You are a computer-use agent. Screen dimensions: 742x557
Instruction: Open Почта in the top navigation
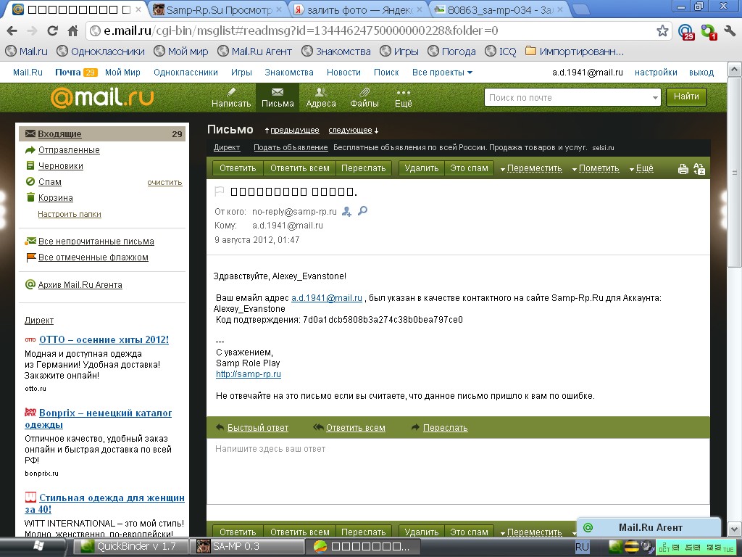click(x=67, y=73)
